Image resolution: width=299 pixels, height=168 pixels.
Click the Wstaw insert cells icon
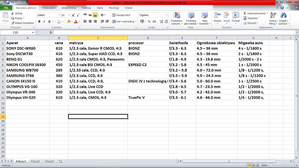[x=217, y=16]
